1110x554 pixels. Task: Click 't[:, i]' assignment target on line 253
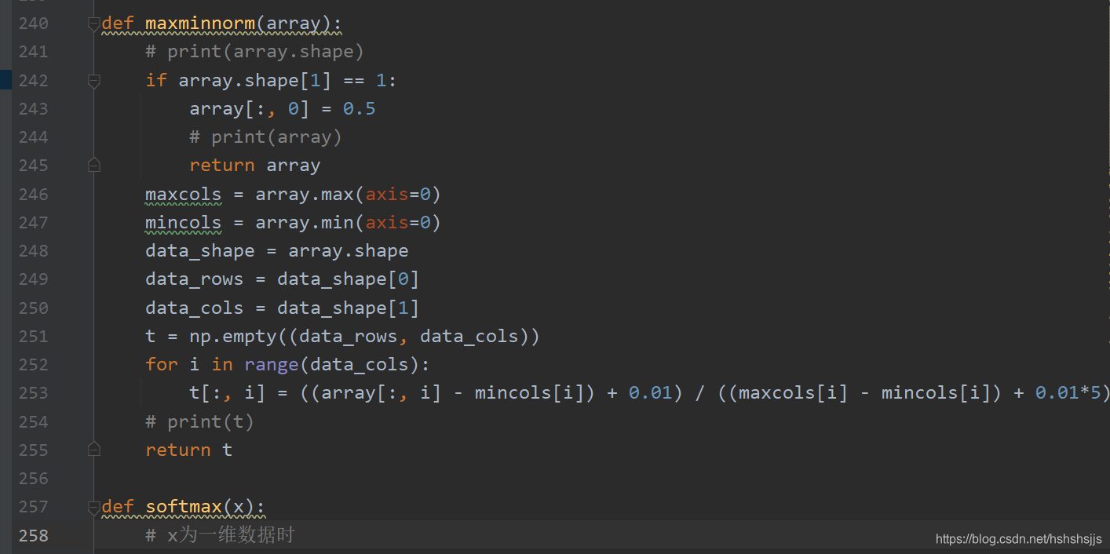point(227,393)
